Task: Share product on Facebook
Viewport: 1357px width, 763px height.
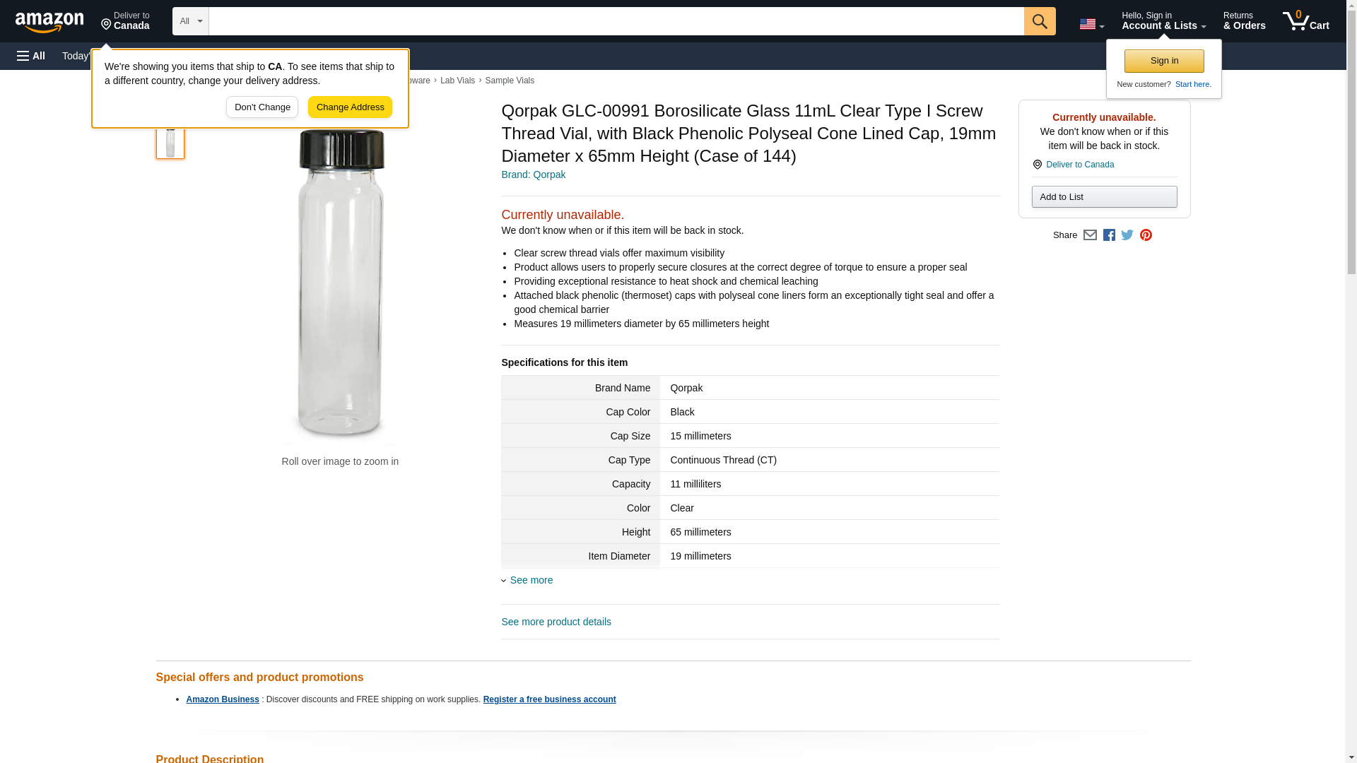Action: [x=1109, y=235]
